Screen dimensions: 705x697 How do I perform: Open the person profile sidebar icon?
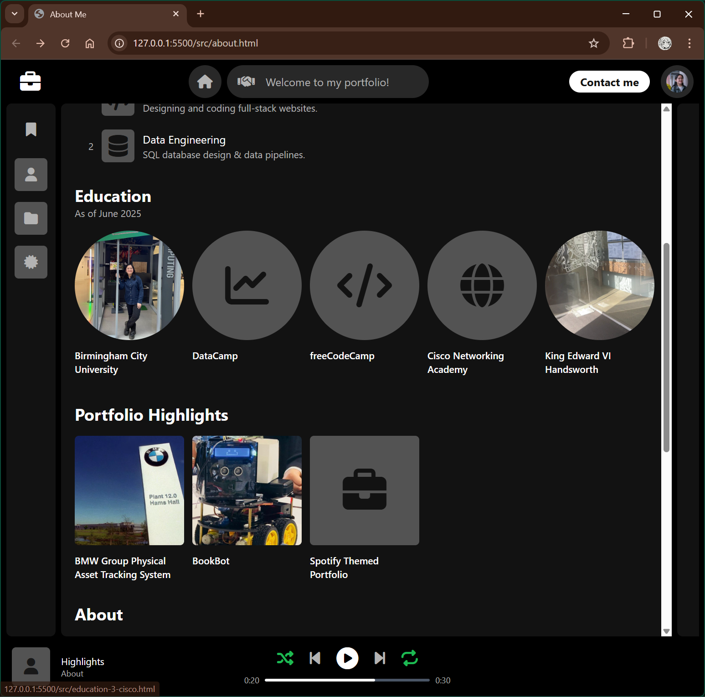point(31,175)
